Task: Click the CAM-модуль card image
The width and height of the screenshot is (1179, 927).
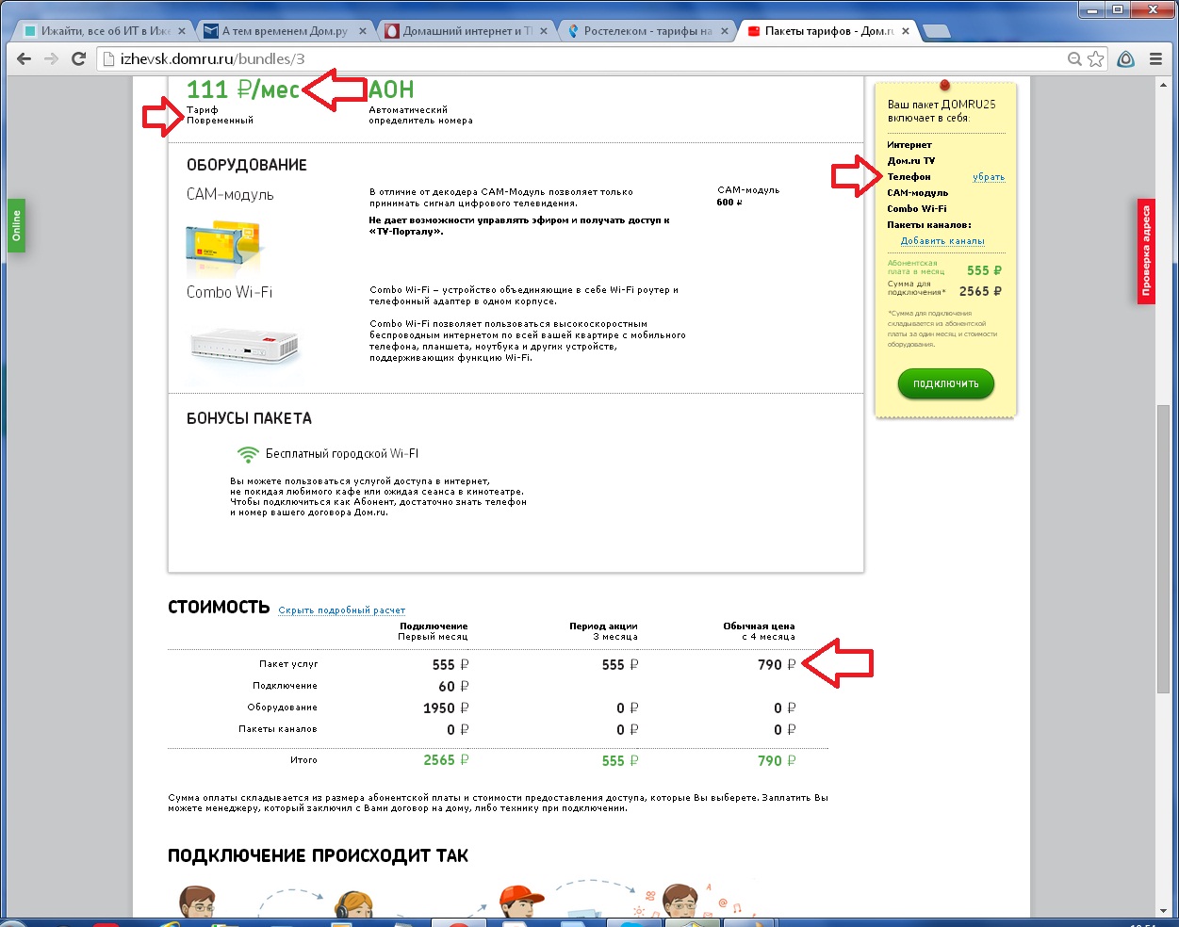Action: [223, 246]
